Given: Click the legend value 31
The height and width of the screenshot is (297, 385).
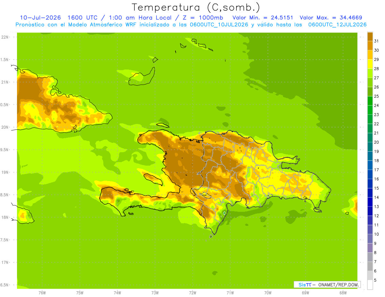Looking at the screenshot, I should tap(377, 41).
